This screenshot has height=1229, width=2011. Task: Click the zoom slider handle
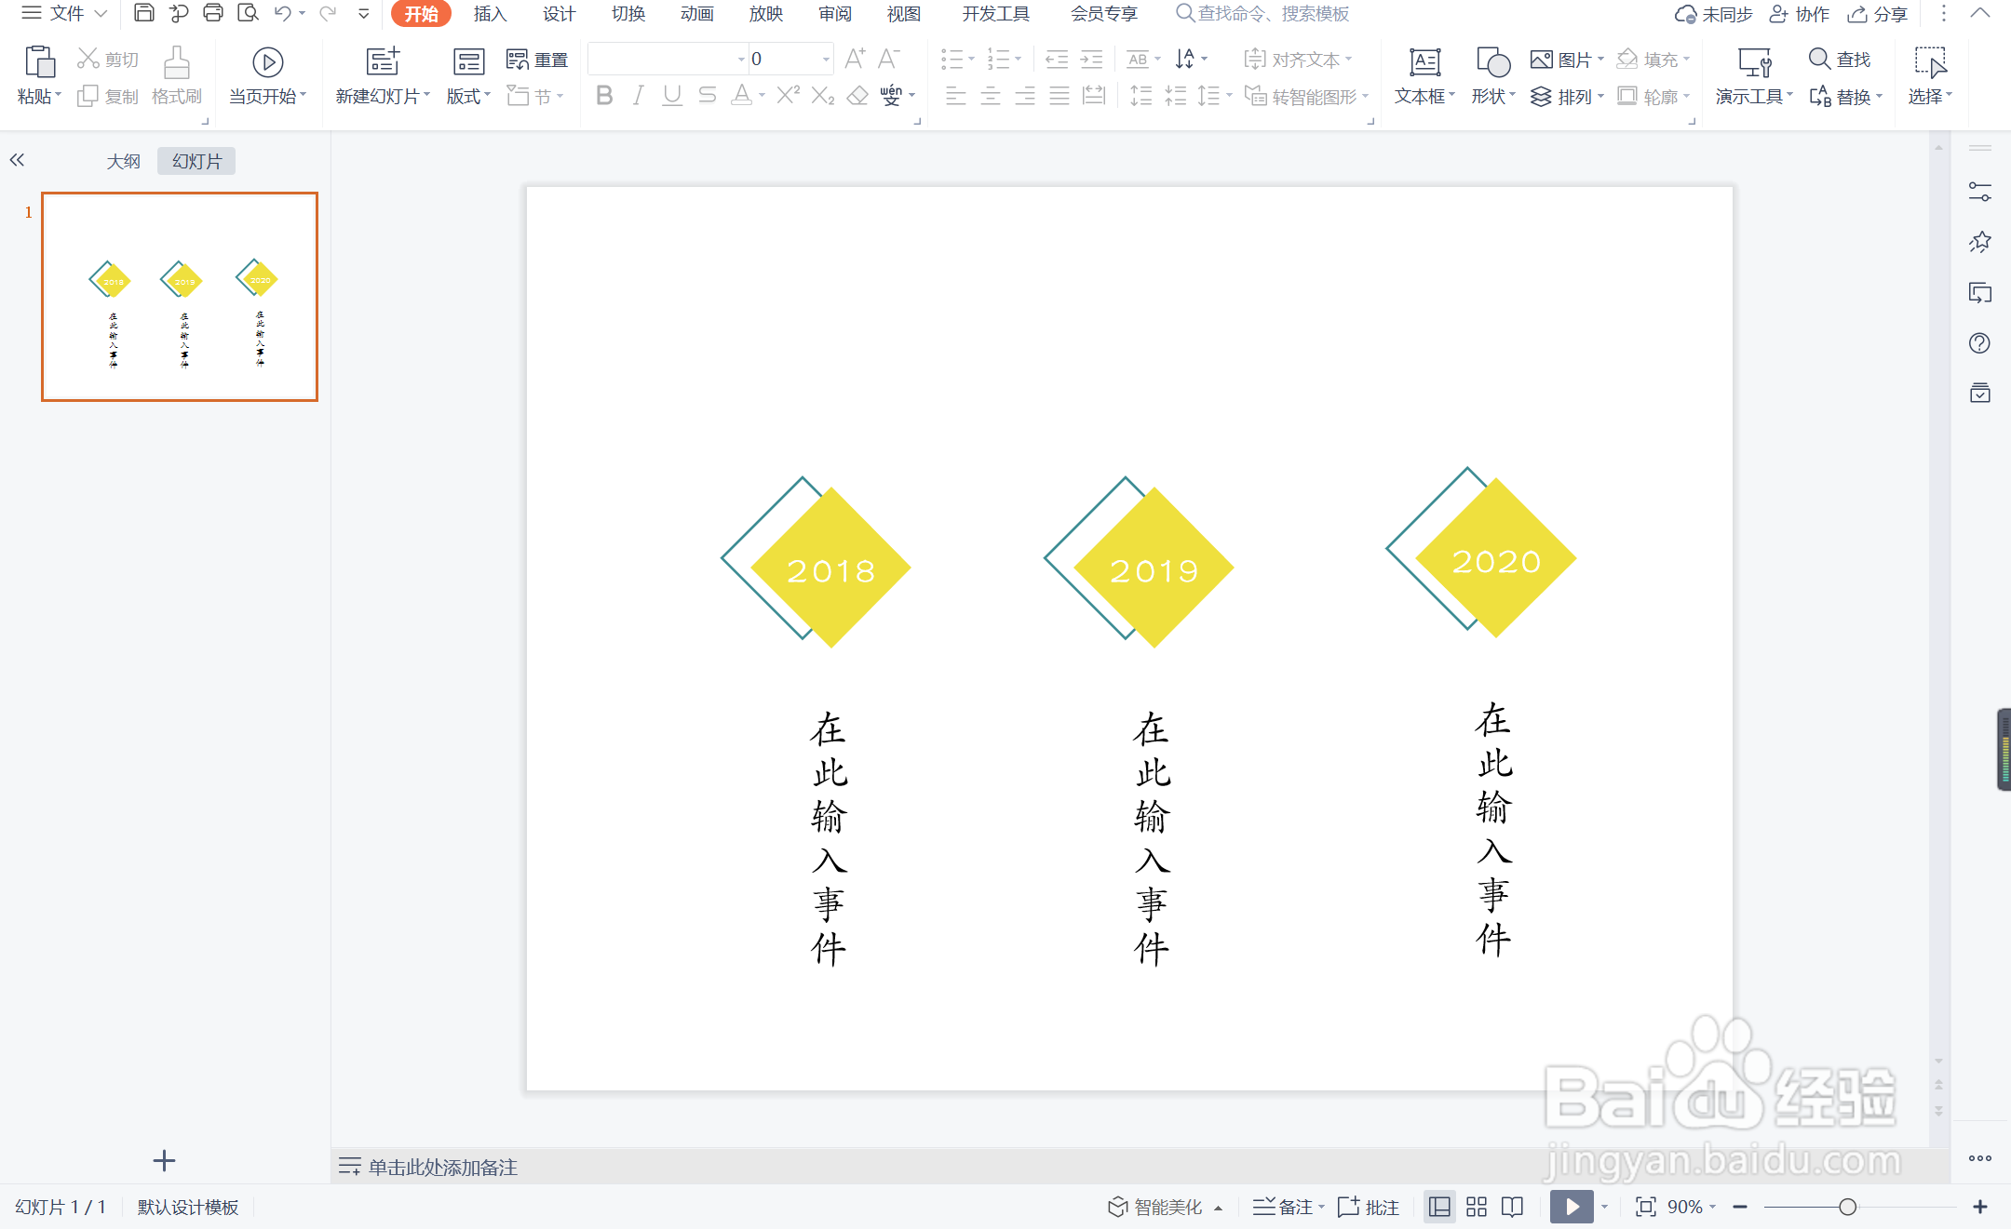tap(1847, 1207)
